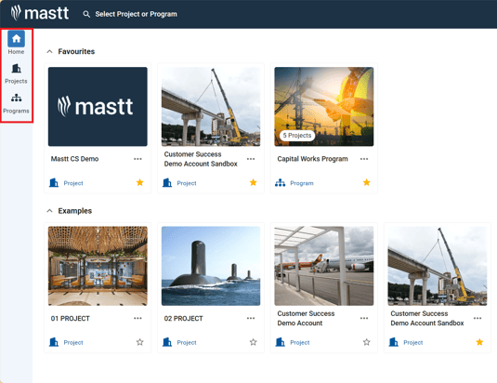Screen dimensions: 497x383
Task: Unfavourite Capital Works Program star
Action: 366,182
